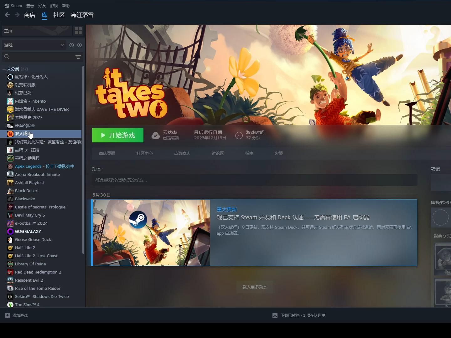Select eFootball™ 2024 in the list
This screenshot has width=451, height=338.
pos(31,223)
